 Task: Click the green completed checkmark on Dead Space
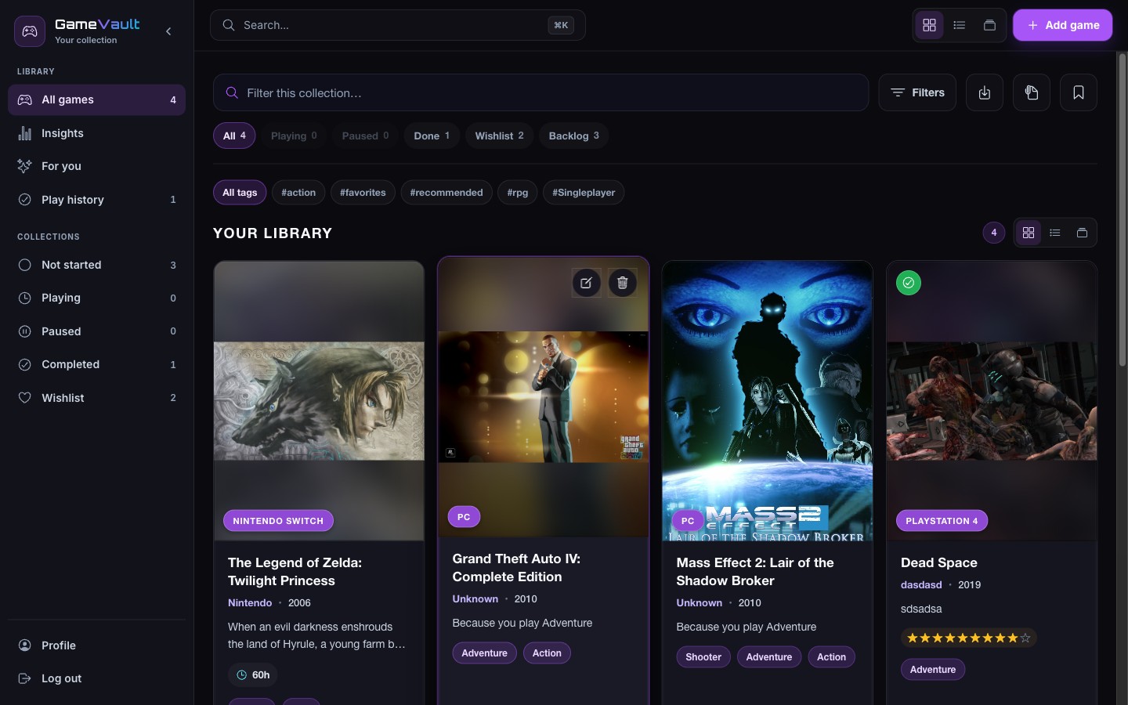pyautogui.click(x=909, y=283)
